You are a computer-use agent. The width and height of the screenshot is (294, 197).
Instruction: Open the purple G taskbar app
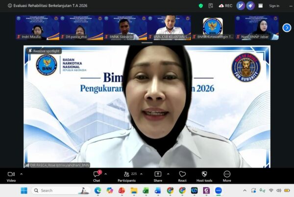click(206, 191)
